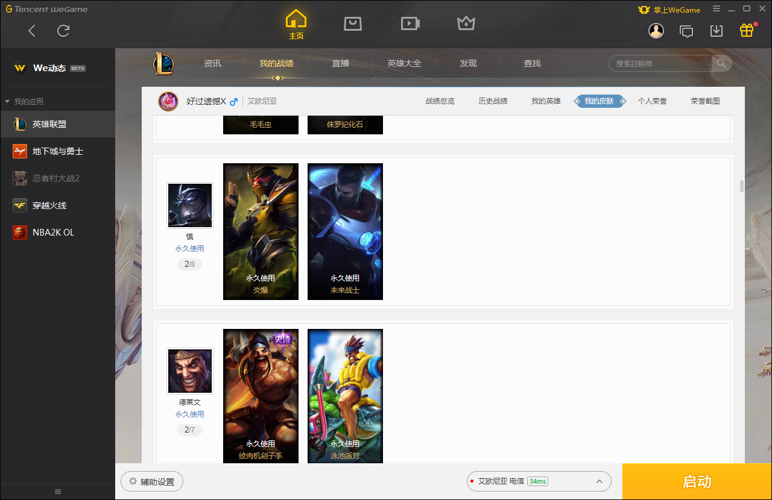Viewport: 772px width, 500px height.
Task: Open the video section icon
Action: pos(410,23)
